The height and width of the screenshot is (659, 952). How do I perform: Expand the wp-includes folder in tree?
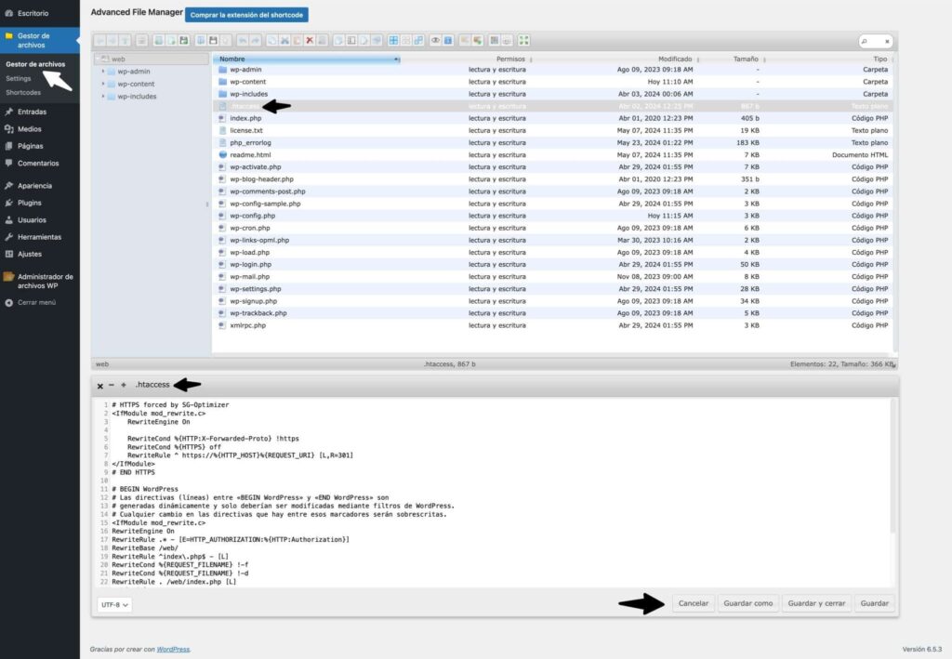[x=103, y=96]
